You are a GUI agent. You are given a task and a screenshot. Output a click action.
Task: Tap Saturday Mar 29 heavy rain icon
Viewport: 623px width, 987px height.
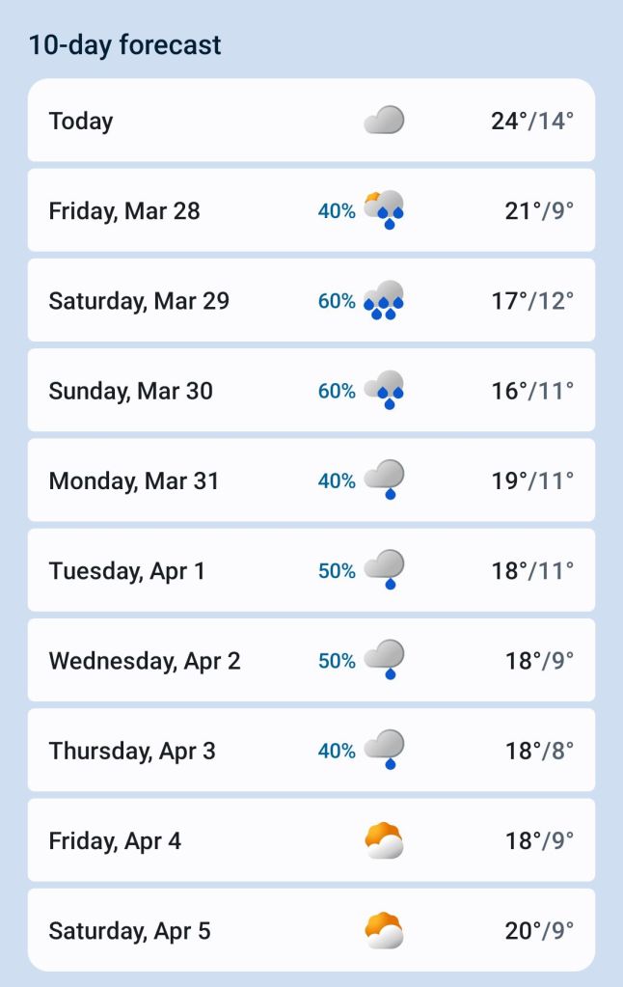(x=384, y=300)
